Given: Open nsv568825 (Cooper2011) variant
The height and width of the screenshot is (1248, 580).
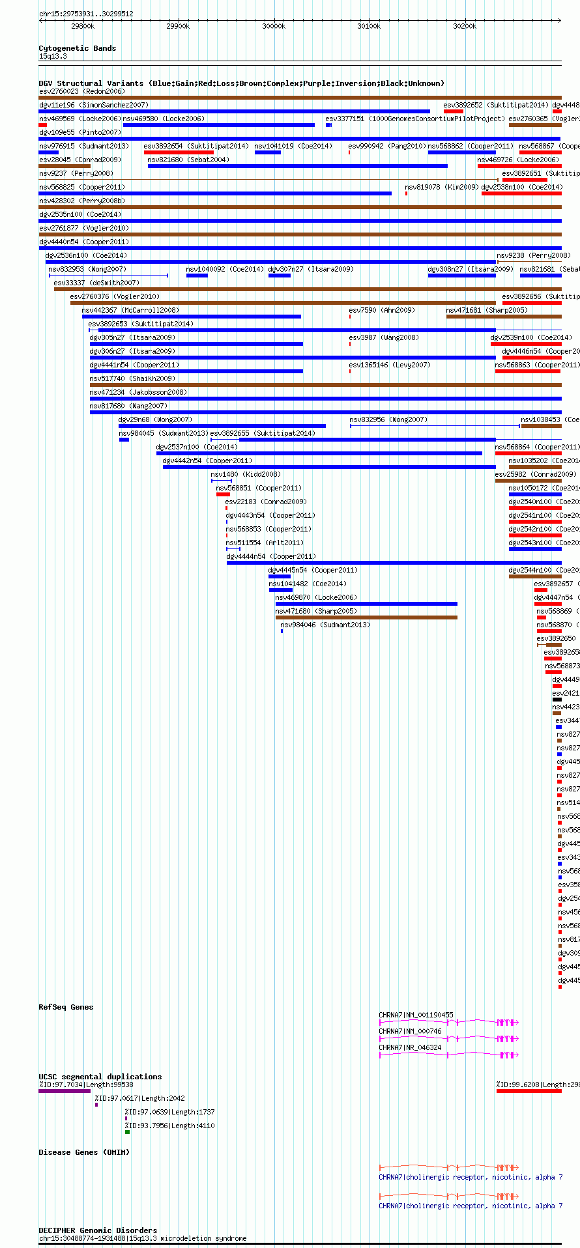Looking at the screenshot, I should click(x=82, y=188).
